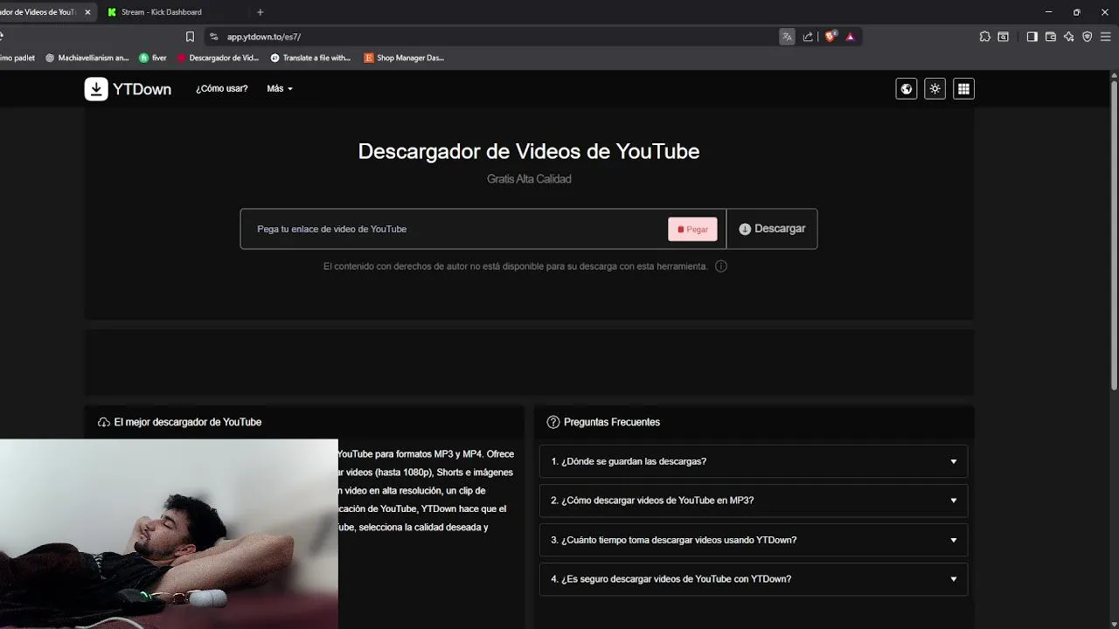The width and height of the screenshot is (1119, 629).
Task: Open the Brave Wallet icon
Action: coord(1051,37)
